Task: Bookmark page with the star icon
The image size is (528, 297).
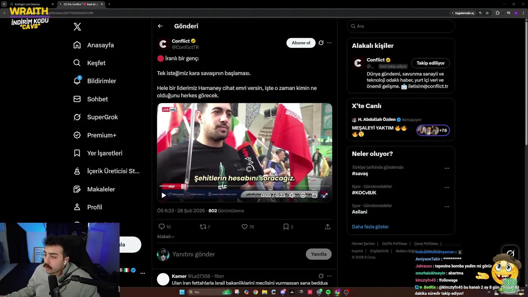Action: pyautogui.click(x=487, y=13)
